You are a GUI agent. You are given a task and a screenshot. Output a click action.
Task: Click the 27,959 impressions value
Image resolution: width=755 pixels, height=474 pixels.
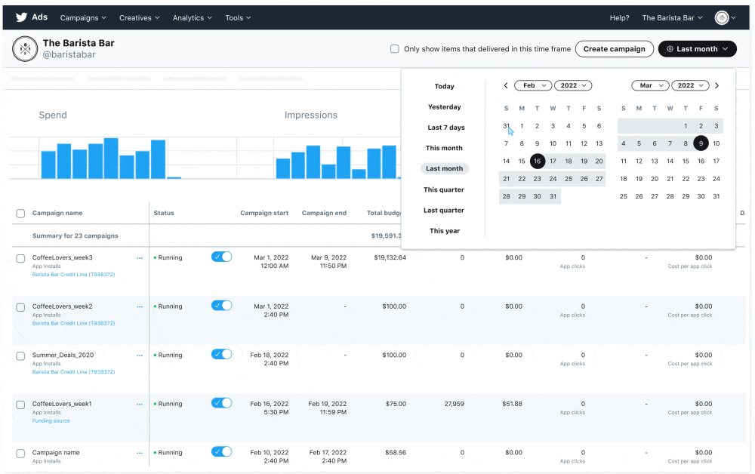pyautogui.click(x=454, y=404)
